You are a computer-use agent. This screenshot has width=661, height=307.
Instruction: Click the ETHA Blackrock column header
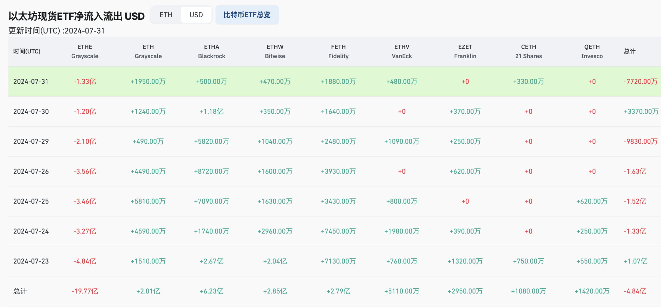pyautogui.click(x=212, y=51)
